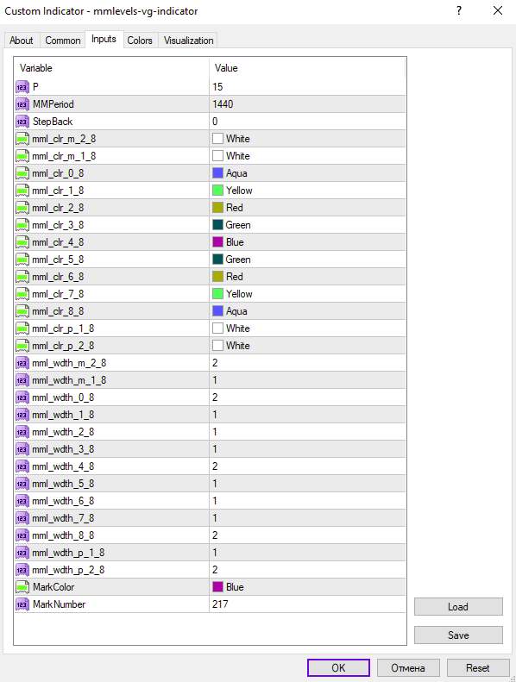
Task: Click the color icon beside mml_clr_4_8
Action: click(22, 242)
